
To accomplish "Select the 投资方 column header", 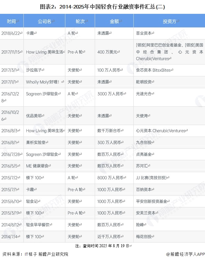I will [x=169, y=21].
